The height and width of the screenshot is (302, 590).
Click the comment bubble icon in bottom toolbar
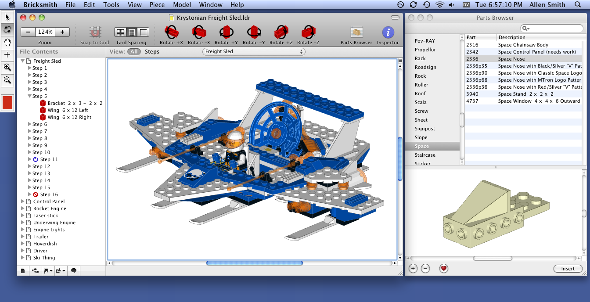[x=74, y=271]
